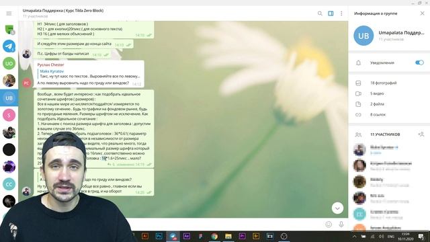Open Adobe Bridge from taskbar
This screenshot has width=430, height=242.
point(256,236)
